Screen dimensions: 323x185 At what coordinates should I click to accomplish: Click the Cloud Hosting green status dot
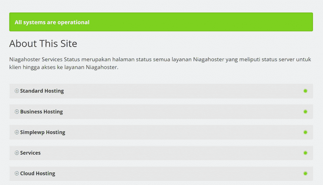coord(305,173)
